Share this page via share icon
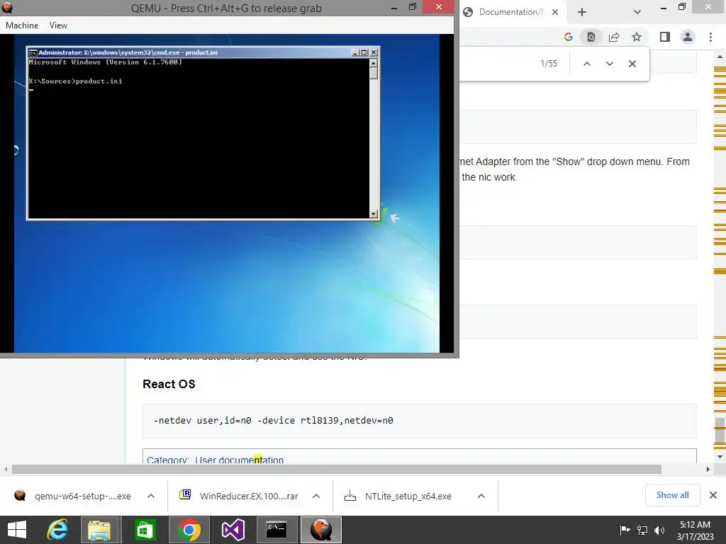The height and width of the screenshot is (544, 726). [614, 37]
